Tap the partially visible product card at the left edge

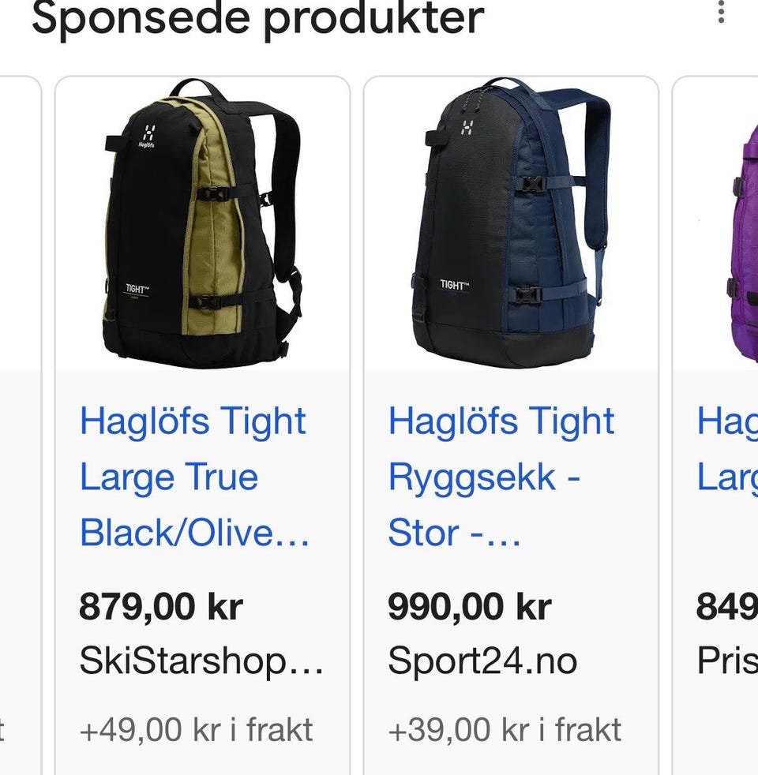[x=20, y=425]
